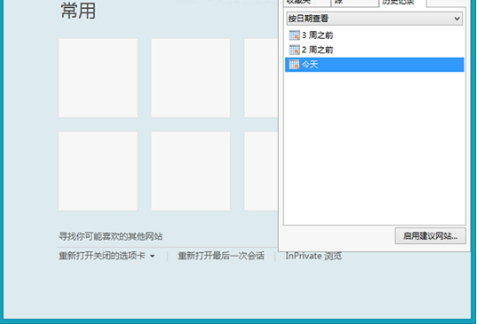Image resolution: width=477 pixels, height=324 pixels.
Task: Click the calendar icon beside 3 周之前
Action: (294, 35)
